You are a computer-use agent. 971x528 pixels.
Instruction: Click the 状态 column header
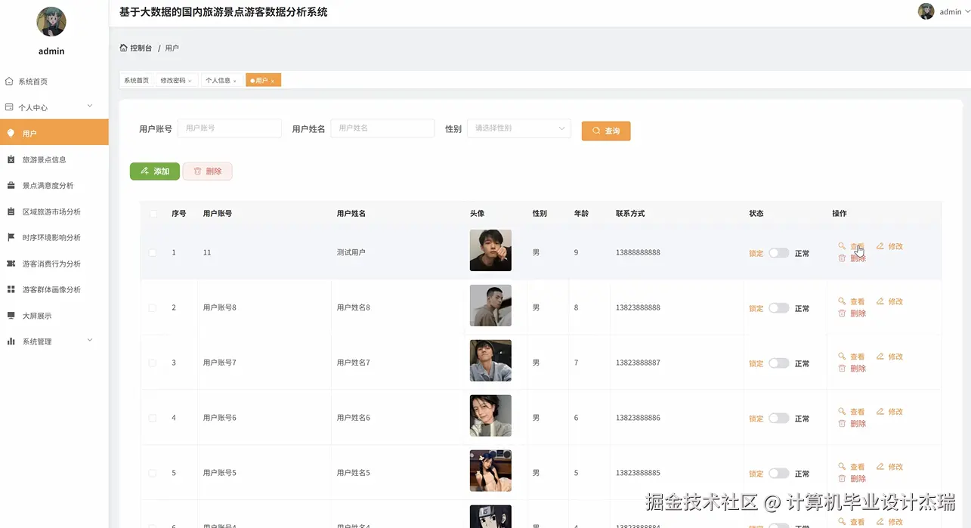click(x=756, y=214)
